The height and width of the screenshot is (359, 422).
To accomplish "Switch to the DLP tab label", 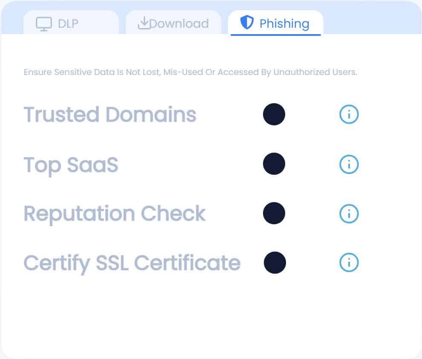I will pos(68,24).
